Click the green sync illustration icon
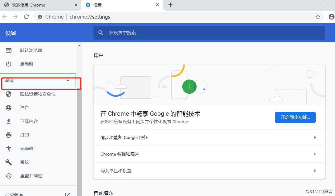 (x=189, y=87)
